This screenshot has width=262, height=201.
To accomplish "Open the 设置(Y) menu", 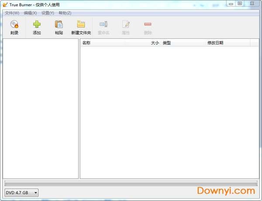I will coord(48,13).
